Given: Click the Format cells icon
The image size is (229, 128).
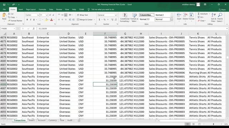Looking at the screenshot, I should (x=191, y=15).
